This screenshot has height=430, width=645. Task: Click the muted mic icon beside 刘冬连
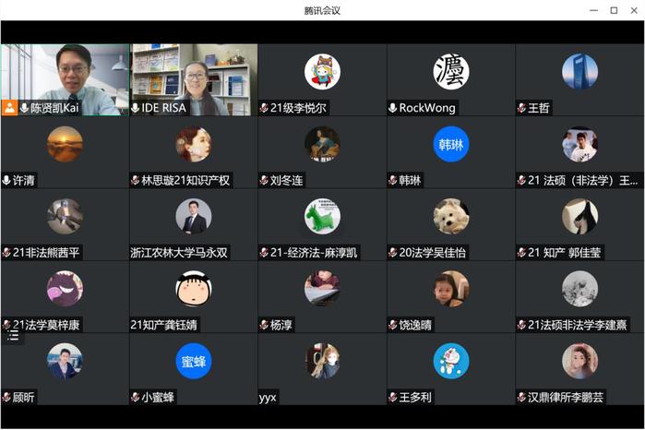(264, 180)
